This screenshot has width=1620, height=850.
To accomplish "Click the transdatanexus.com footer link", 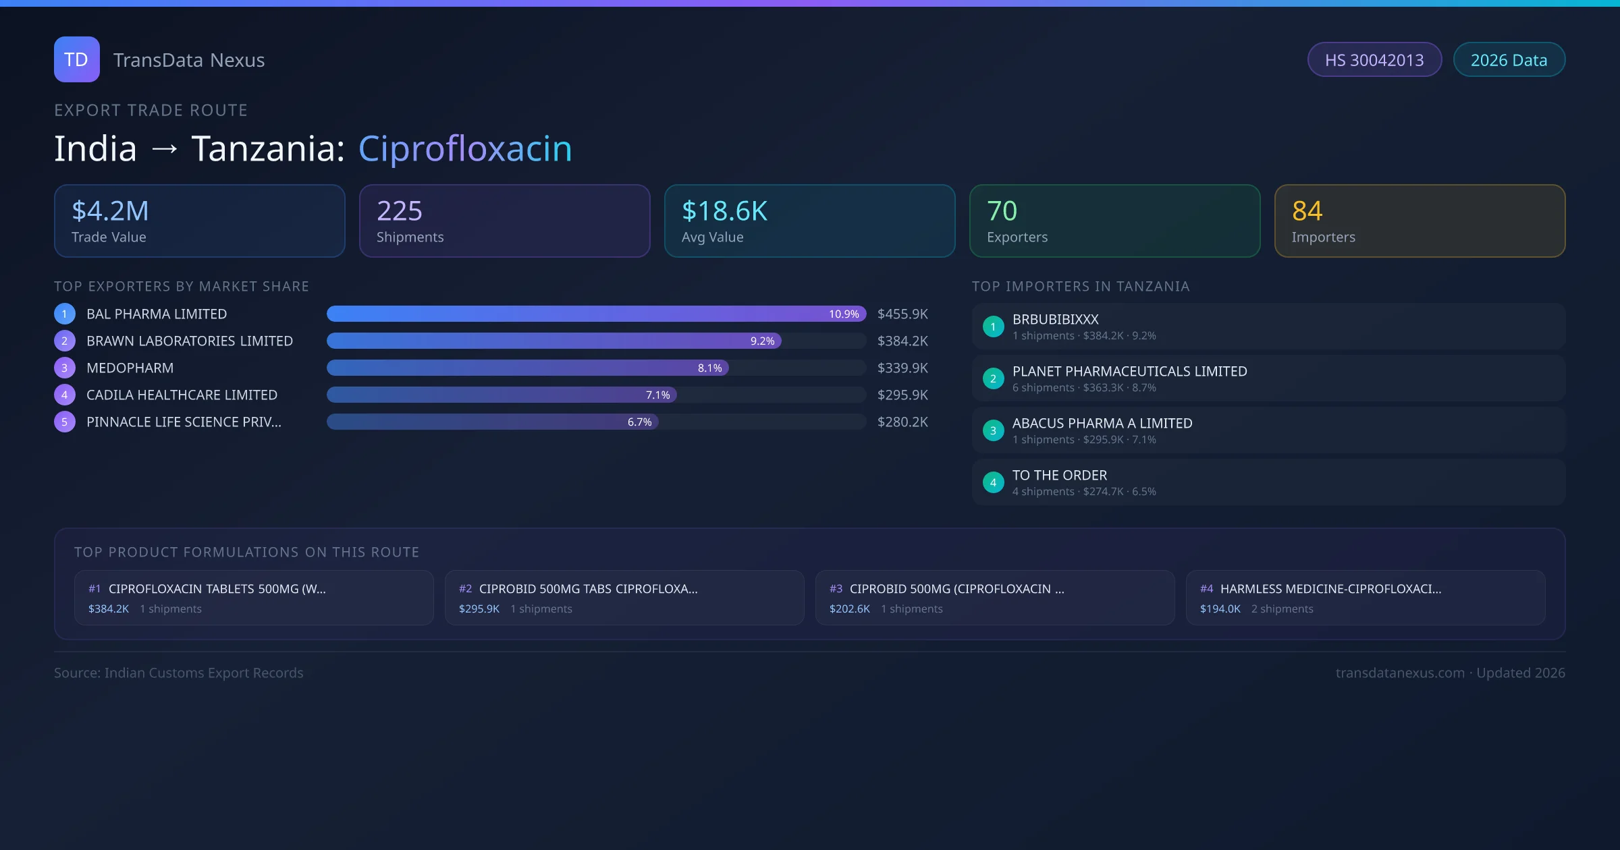I will pos(1399,673).
